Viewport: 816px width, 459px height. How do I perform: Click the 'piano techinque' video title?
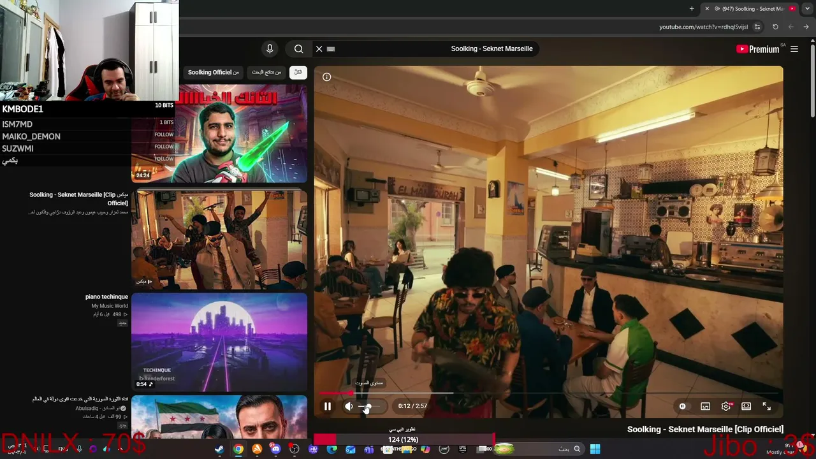pyautogui.click(x=106, y=297)
